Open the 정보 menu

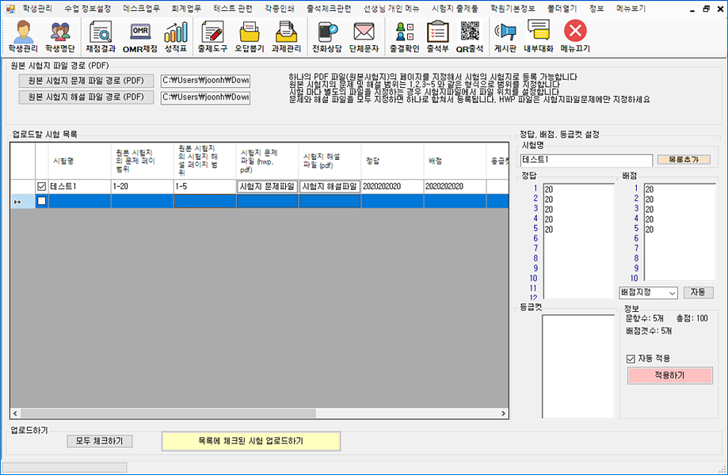point(597,9)
